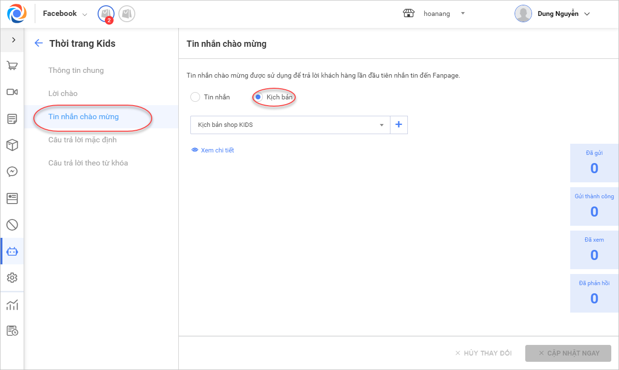Screen dimensions: 619x370
Task: Click the back arrow beside Thời trang Kids
Action: click(x=39, y=43)
